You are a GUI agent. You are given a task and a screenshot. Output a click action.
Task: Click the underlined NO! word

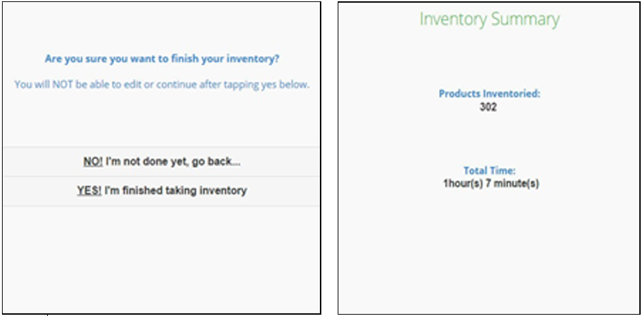(x=93, y=162)
